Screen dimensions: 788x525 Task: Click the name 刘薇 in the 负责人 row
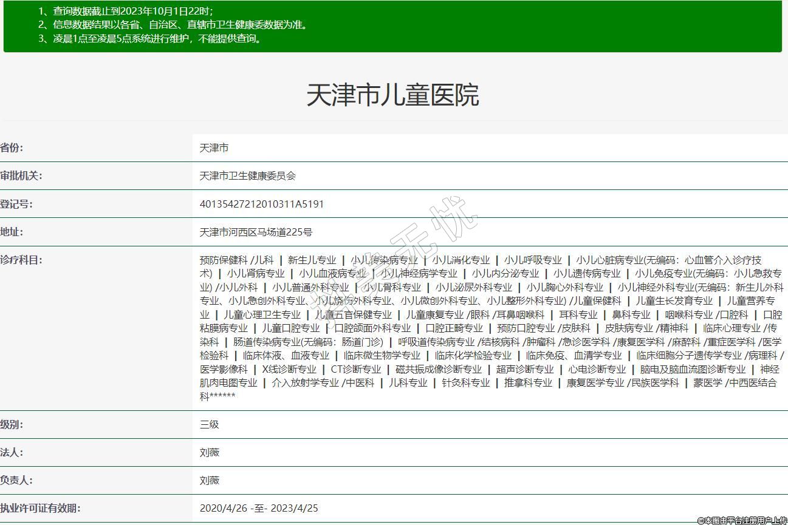coord(209,480)
